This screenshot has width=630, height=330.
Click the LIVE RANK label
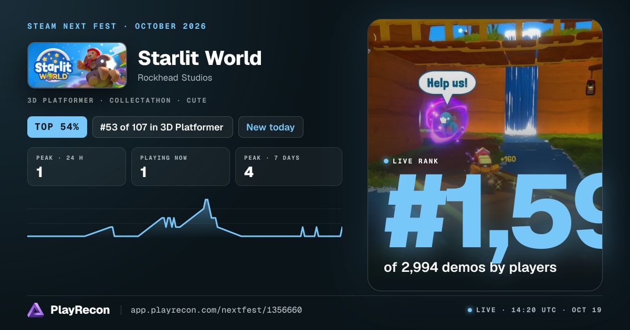415,161
